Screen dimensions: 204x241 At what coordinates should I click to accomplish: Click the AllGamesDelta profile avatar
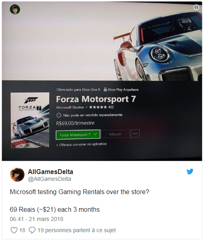coord(17,174)
